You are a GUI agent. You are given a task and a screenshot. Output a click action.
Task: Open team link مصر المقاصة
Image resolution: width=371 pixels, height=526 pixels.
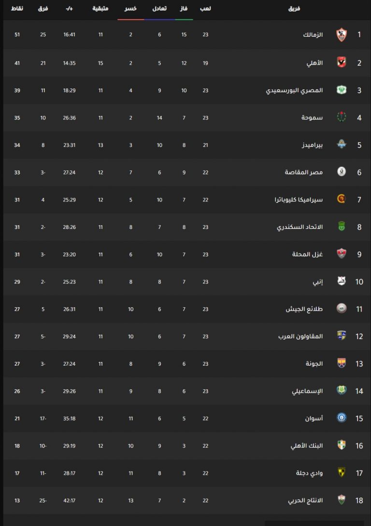303,172
